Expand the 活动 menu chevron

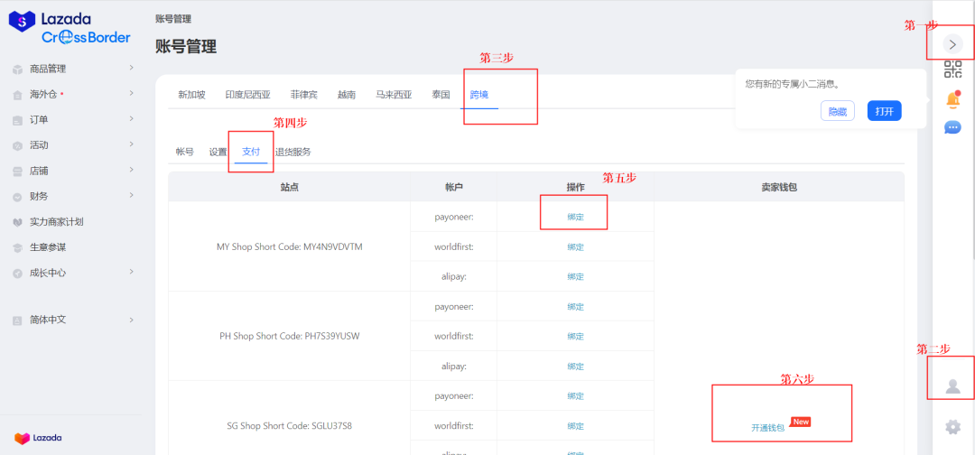point(131,144)
